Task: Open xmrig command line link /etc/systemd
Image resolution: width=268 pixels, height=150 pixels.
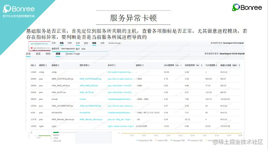Action: (x=121, y=72)
